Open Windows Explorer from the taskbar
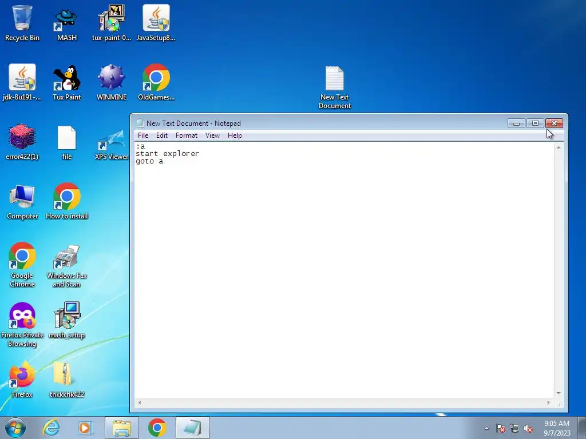 point(122,428)
